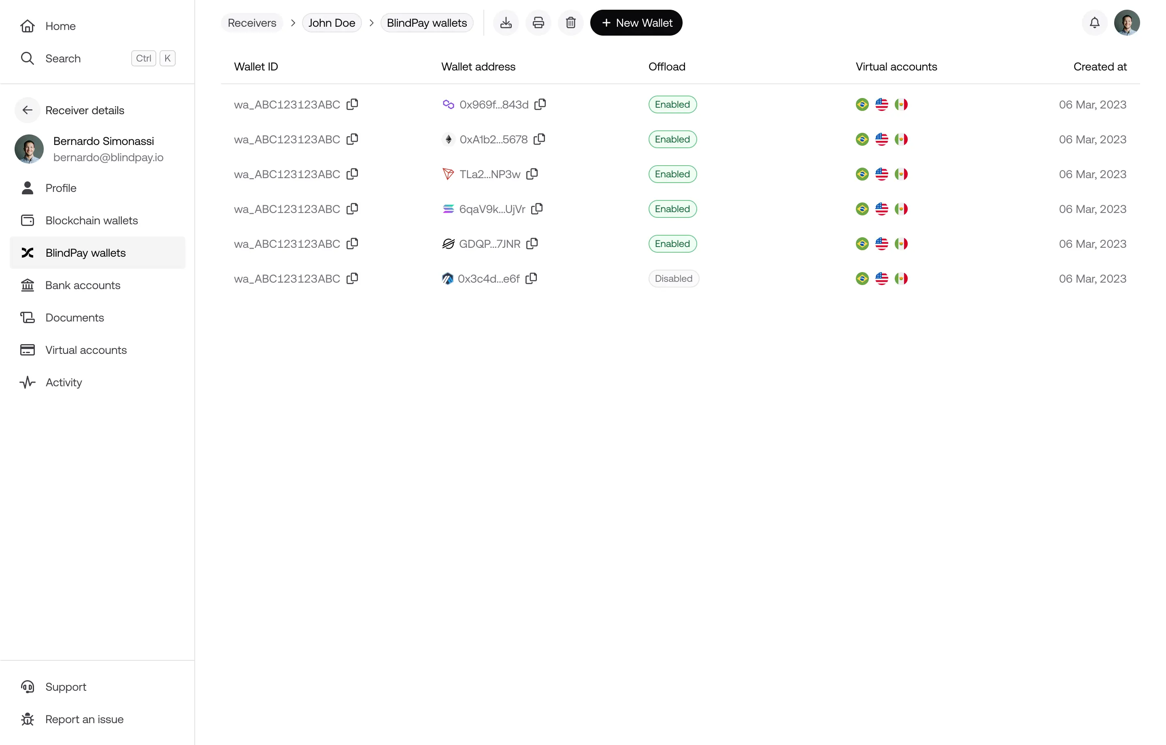Image resolution: width=1166 pixels, height=745 pixels.
Task: Open Search with the magnifier icon
Action: pyautogui.click(x=28, y=58)
